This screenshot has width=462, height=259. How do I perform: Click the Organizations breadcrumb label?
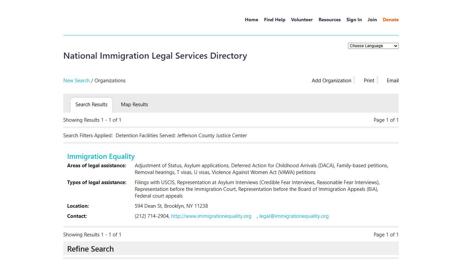[110, 80]
